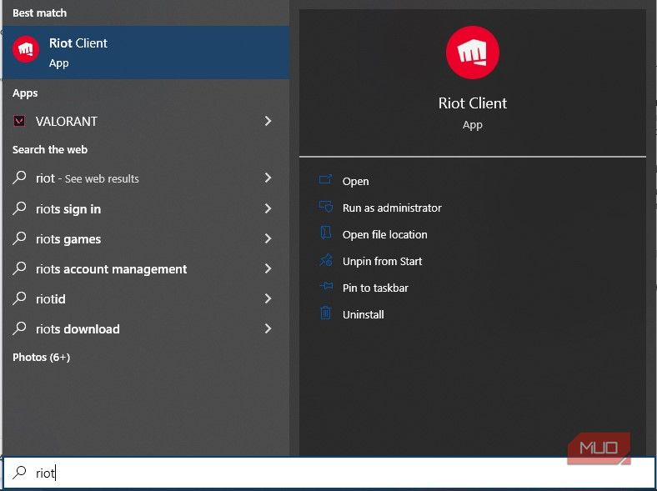This screenshot has width=657, height=491.
Task: Search web for 'riots sign in' text
Action: click(68, 208)
